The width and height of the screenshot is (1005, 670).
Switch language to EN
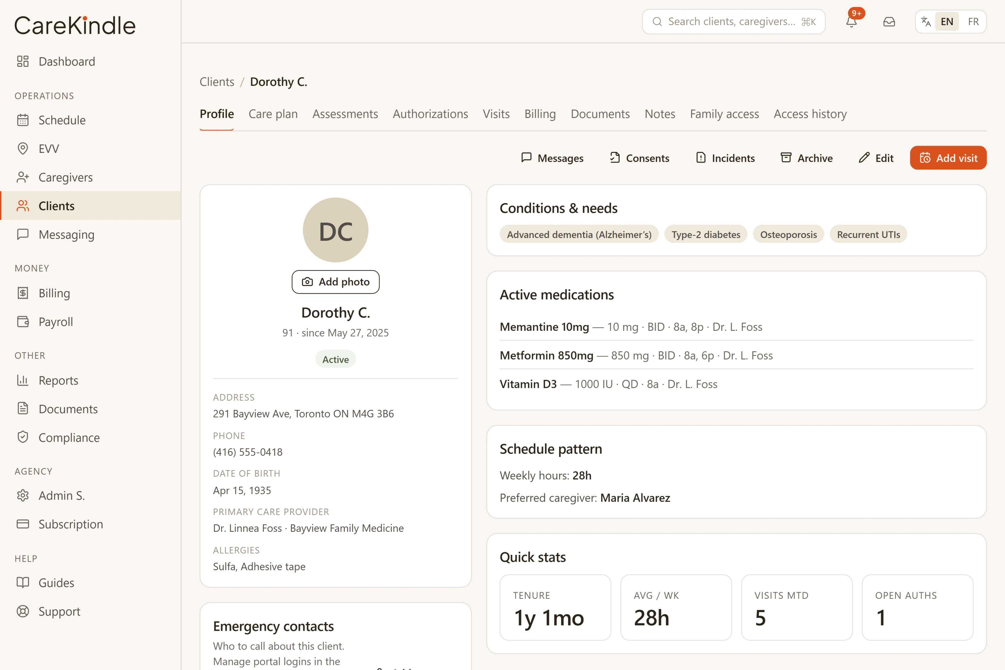pos(947,21)
